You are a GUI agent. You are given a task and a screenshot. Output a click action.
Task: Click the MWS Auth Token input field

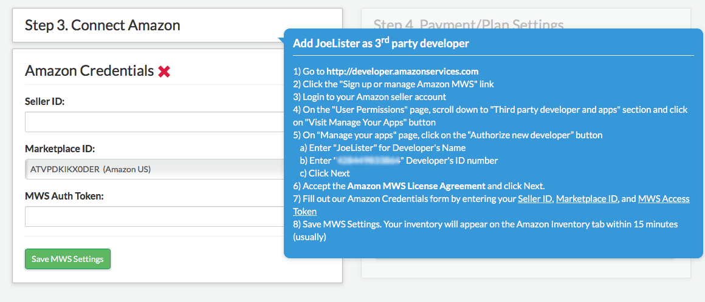154,216
